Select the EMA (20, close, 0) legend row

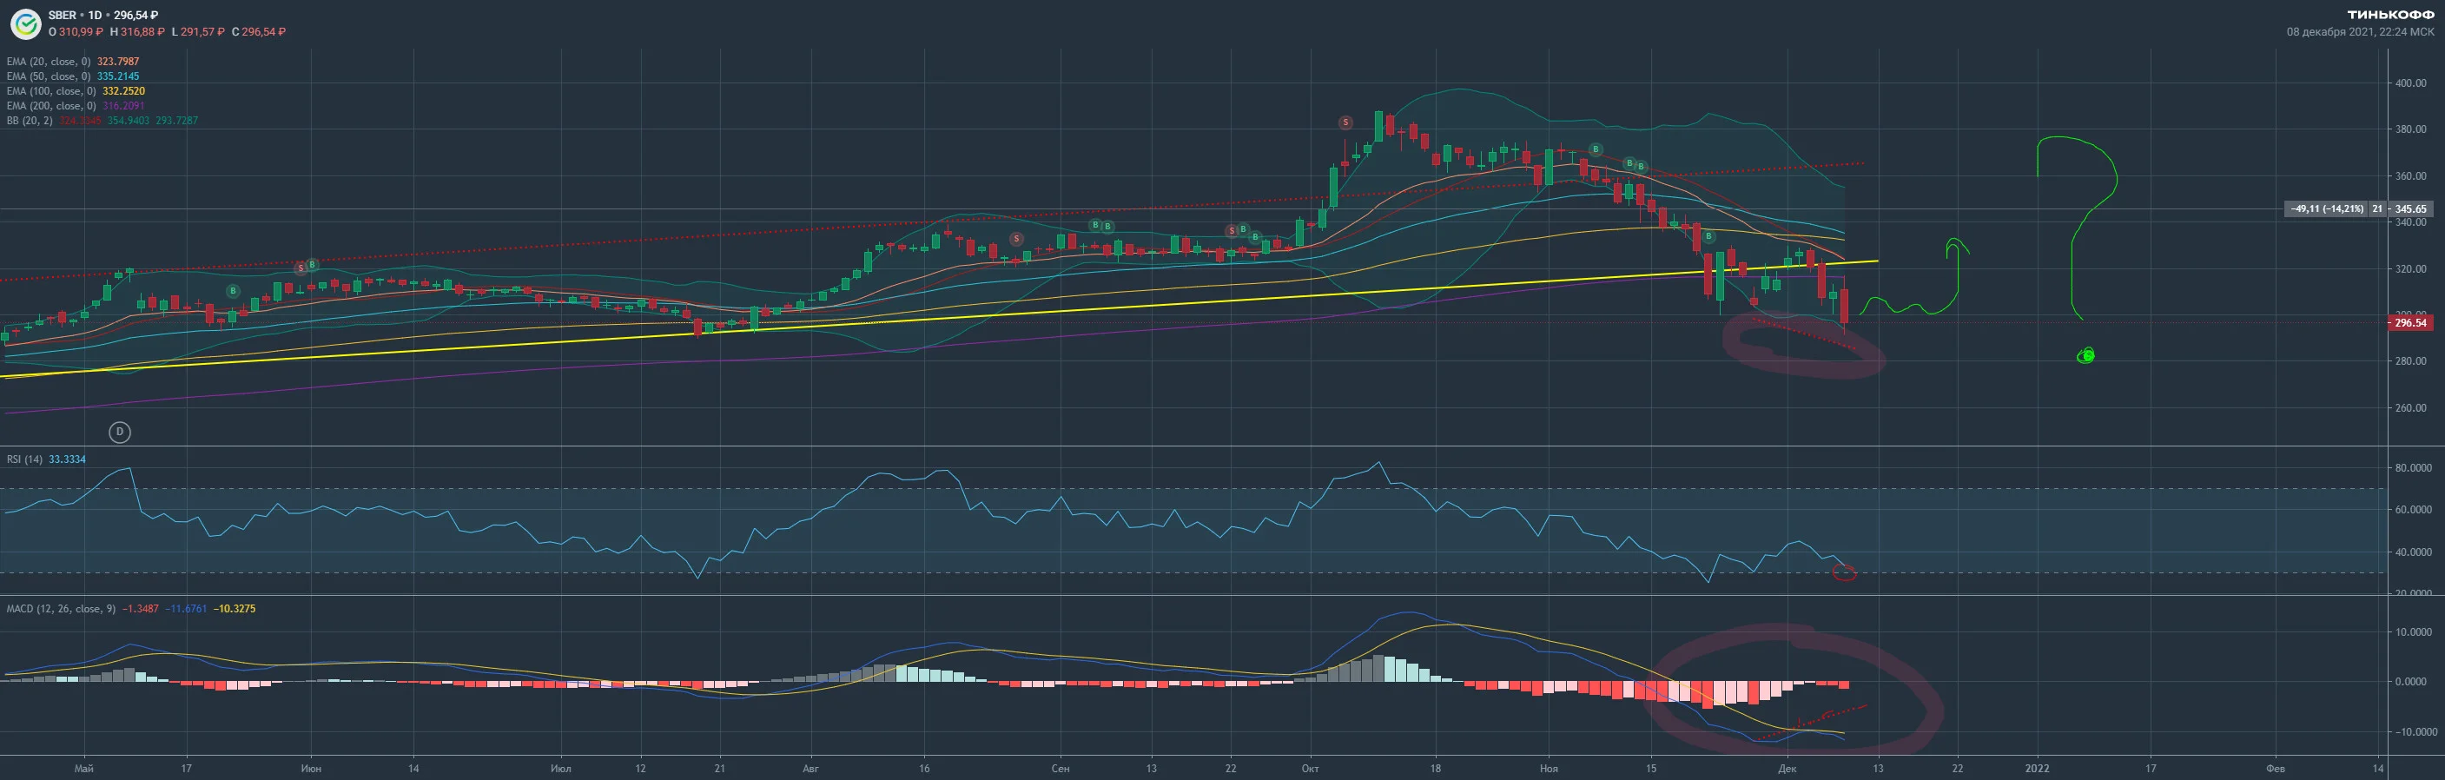point(73,62)
